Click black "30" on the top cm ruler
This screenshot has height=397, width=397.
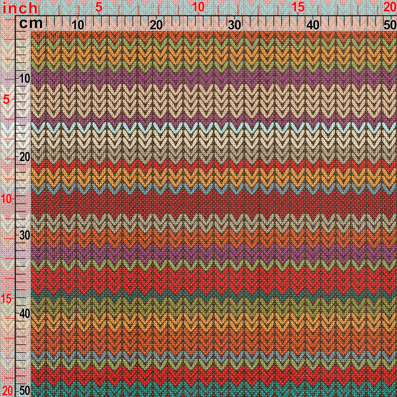(x=235, y=25)
